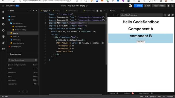The image size is (175, 98).
Task: Click the editor horizontal scrollbar
Action: point(75,94)
